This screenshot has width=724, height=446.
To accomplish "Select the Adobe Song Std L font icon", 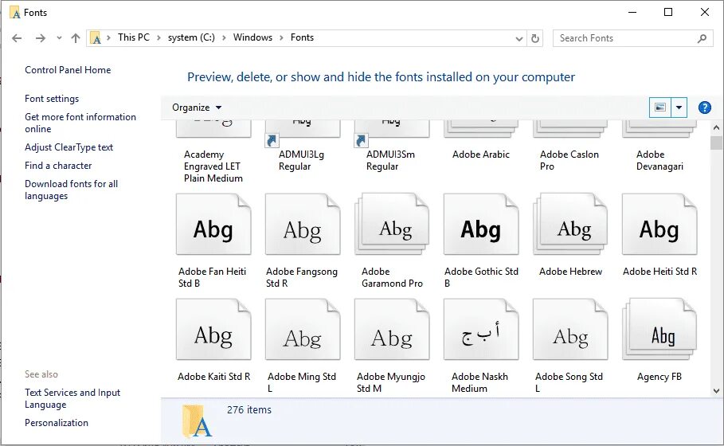I will (x=569, y=329).
